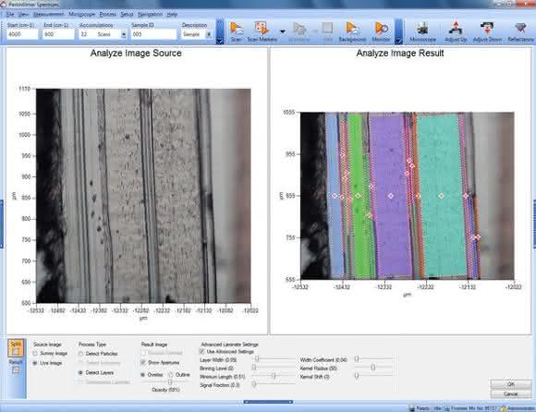Click the Split view icon
Screen dimensions: 536x412
click(16, 347)
